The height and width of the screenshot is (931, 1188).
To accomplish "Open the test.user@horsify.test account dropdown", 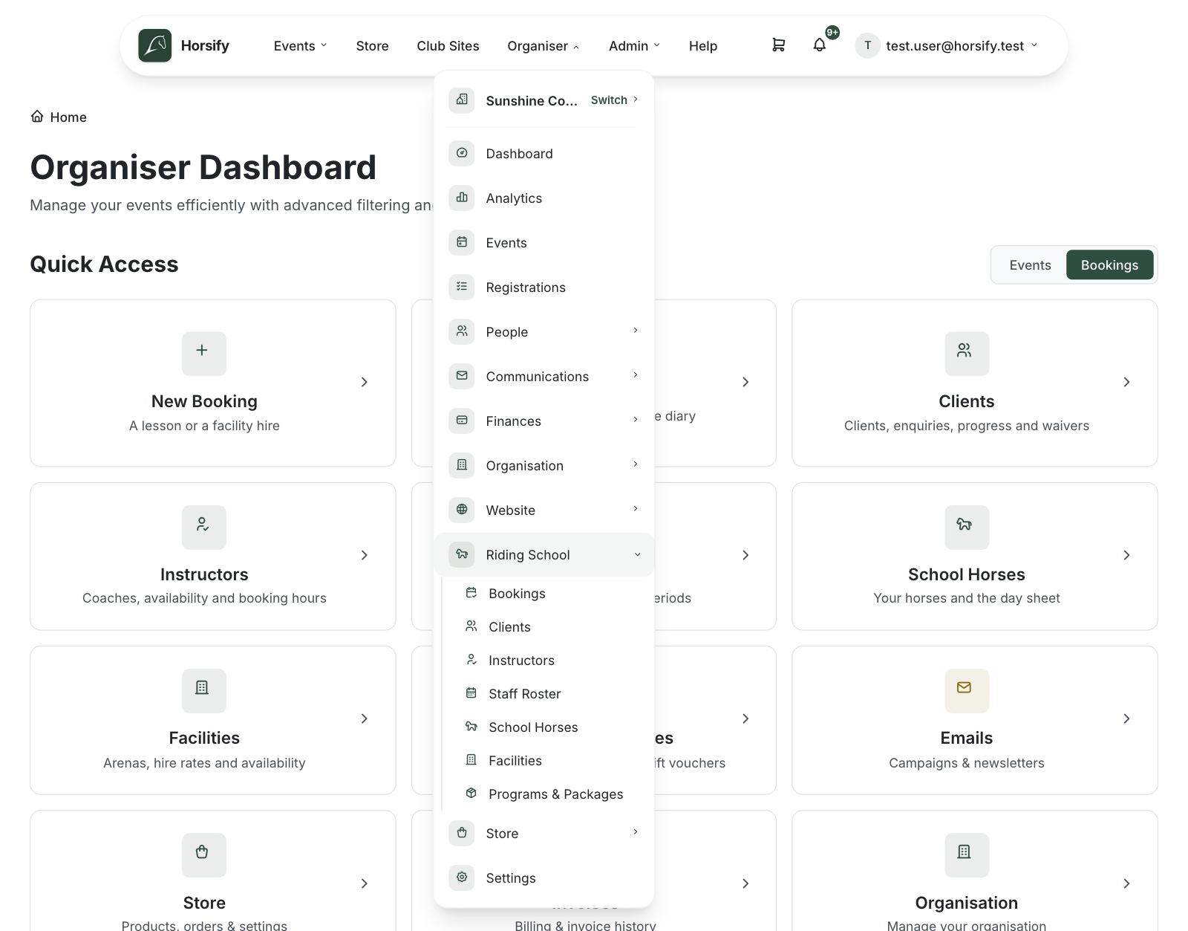I will click(947, 46).
